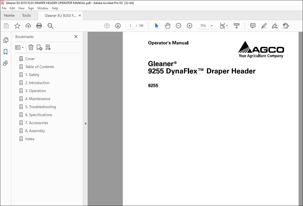Go to next page arrow
The height and width of the screenshot is (206, 303).
(x=118, y=26)
